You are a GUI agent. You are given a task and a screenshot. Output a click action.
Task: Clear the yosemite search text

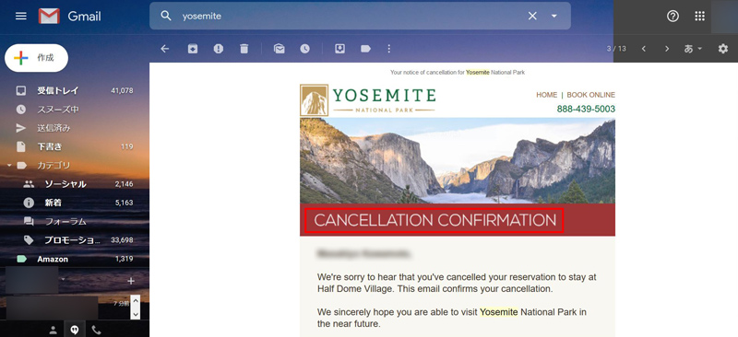532,16
